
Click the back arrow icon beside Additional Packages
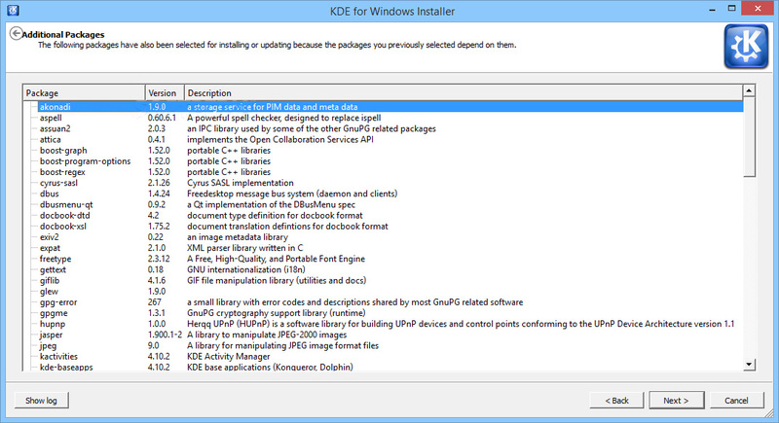tap(16, 33)
